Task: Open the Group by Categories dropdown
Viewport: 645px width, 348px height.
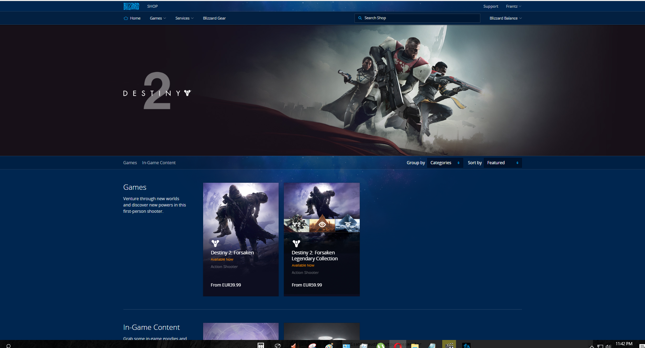Action: point(445,163)
